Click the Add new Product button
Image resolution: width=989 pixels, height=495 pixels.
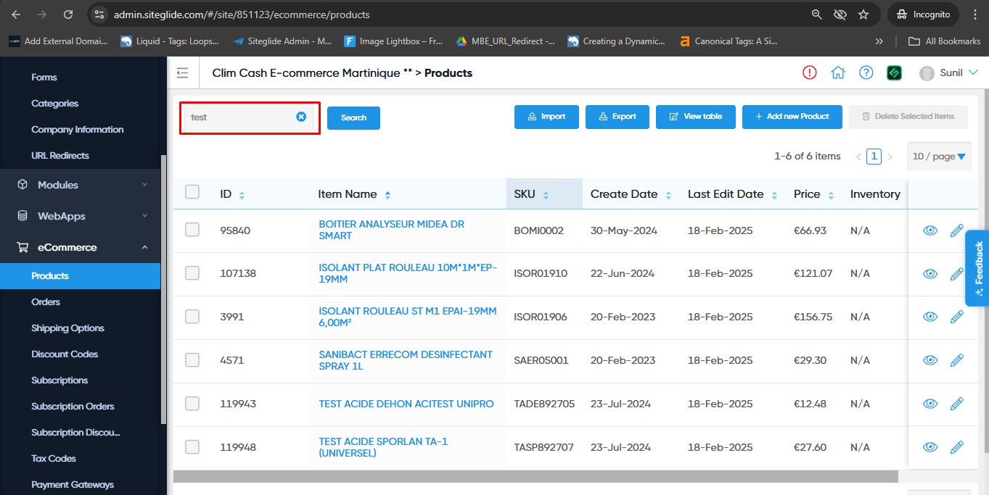(792, 117)
